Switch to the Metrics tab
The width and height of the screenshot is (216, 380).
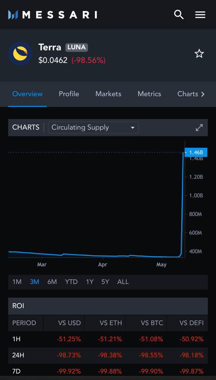point(149,94)
